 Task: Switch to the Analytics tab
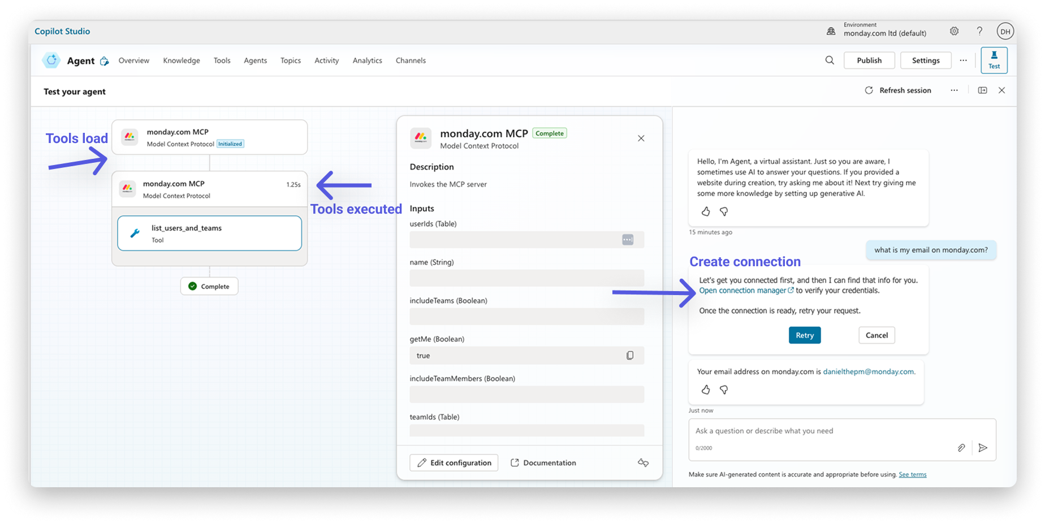[x=368, y=60]
